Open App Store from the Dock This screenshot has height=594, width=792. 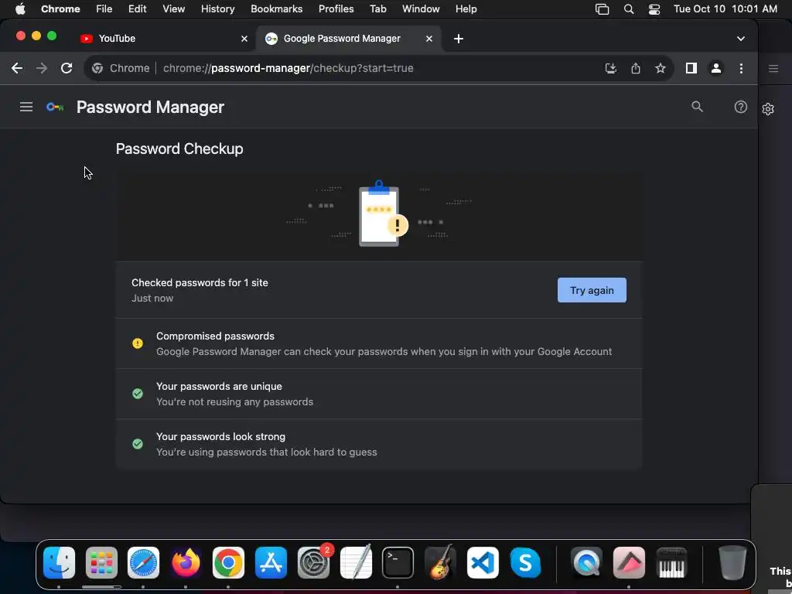click(x=271, y=562)
